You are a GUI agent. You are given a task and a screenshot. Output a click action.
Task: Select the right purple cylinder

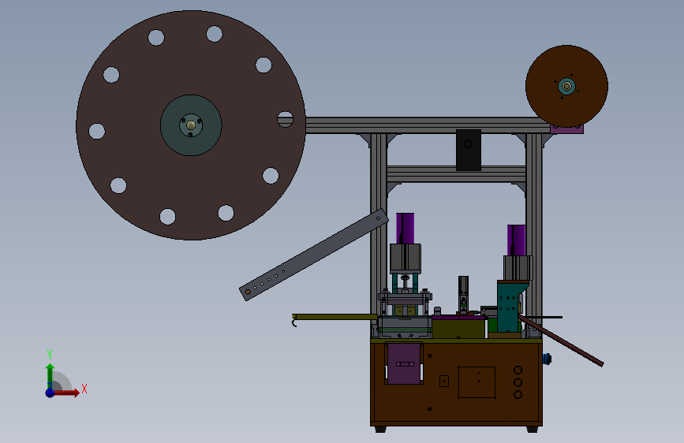click(x=517, y=240)
